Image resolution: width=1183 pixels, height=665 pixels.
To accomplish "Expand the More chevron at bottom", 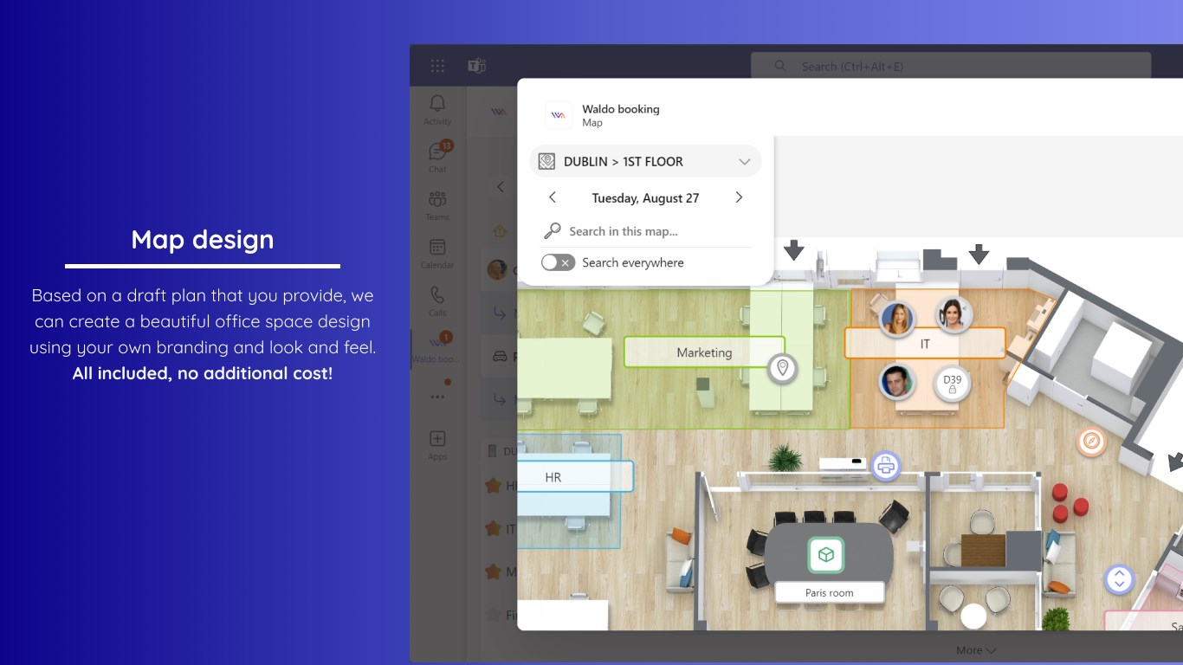I will pyautogui.click(x=991, y=650).
